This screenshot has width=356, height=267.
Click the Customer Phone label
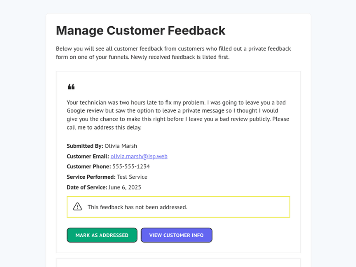point(89,166)
